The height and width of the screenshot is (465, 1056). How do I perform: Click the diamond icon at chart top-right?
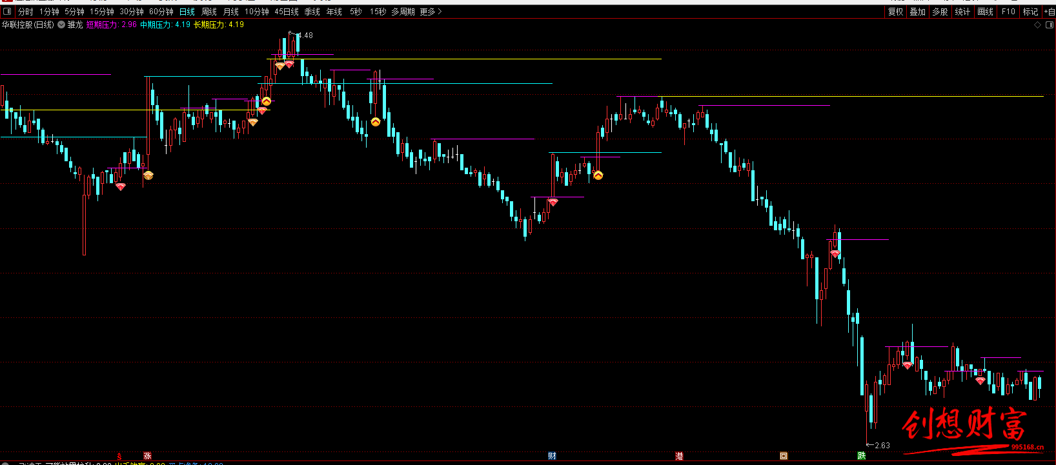[x=1038, y=25]
